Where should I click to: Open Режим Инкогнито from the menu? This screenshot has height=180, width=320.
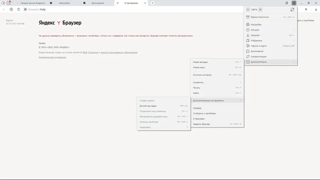tap(271, 17)
